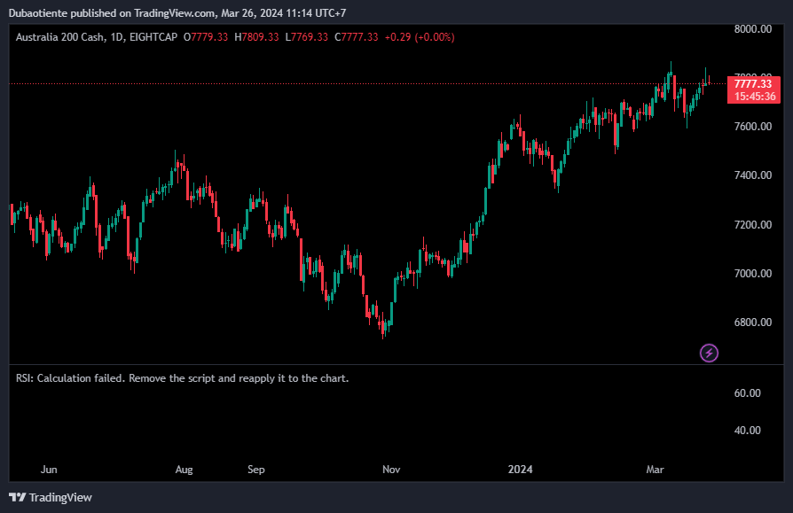Click the 2024 label on the time axis
793x513 pixels.
pos(520,469)
